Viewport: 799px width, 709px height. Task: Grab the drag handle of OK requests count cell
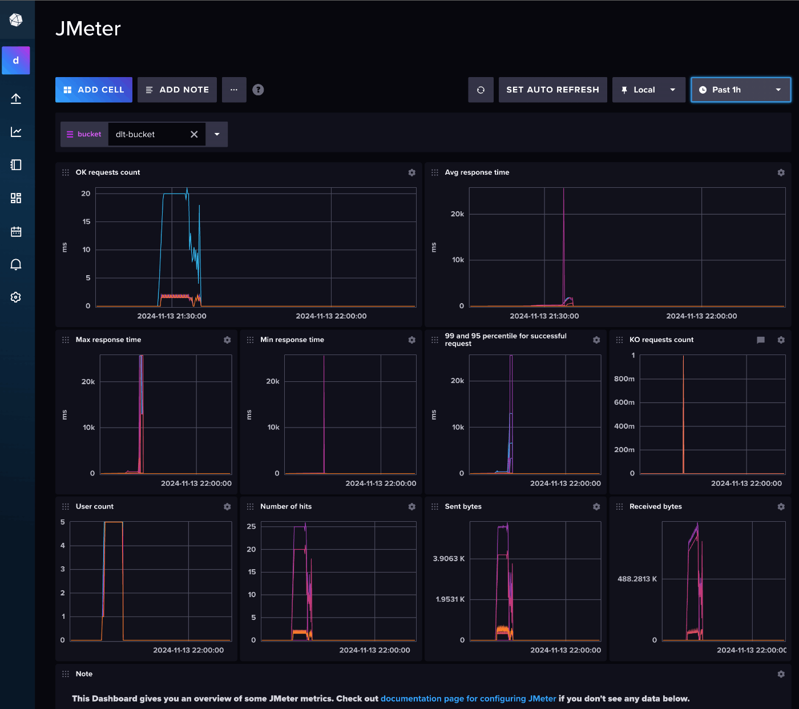(66, 172)
